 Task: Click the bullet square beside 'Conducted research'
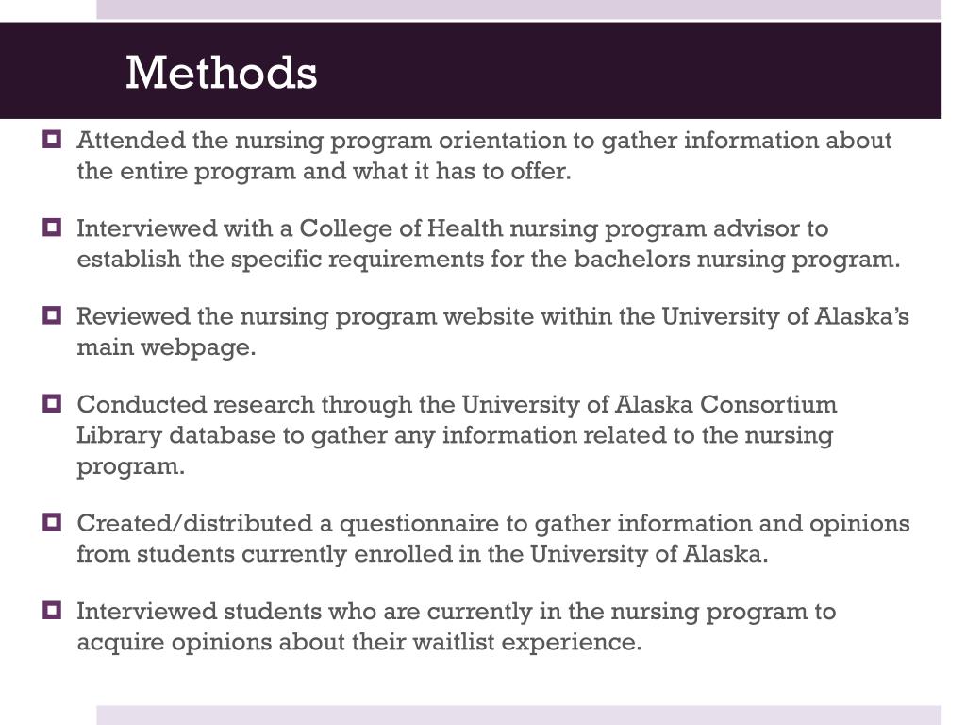pyautogui.click(x=53, y=404)
